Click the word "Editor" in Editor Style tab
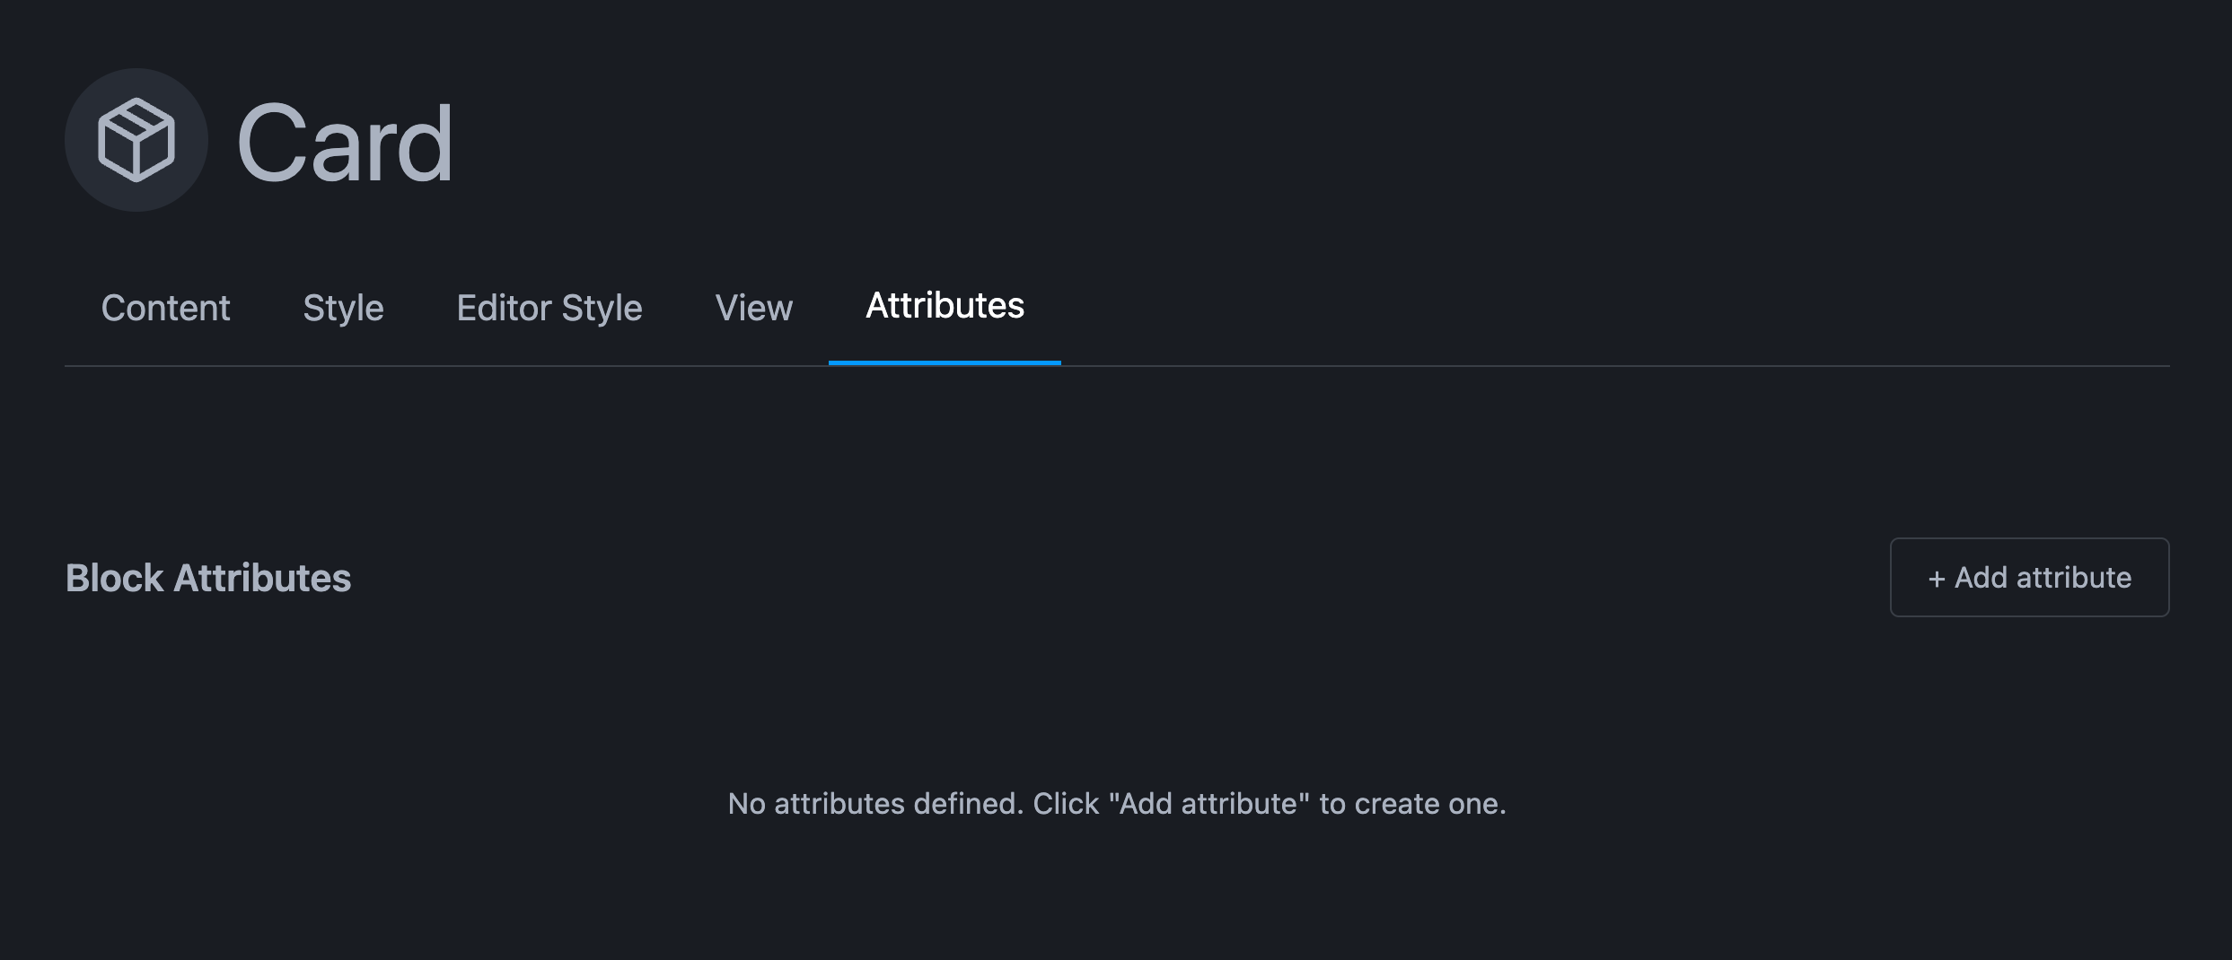The width and height of the screenshot is (2232, 960). click(x=504, y=308)
